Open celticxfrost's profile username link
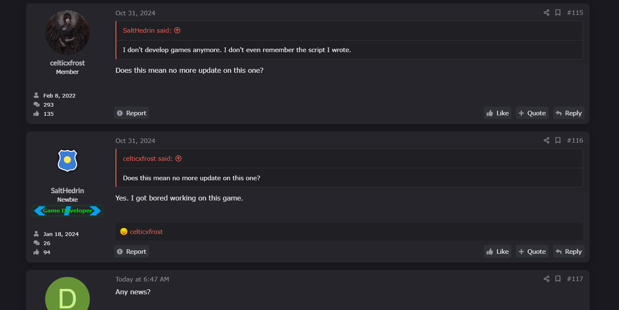619x310 pixels. click(67, 63)
